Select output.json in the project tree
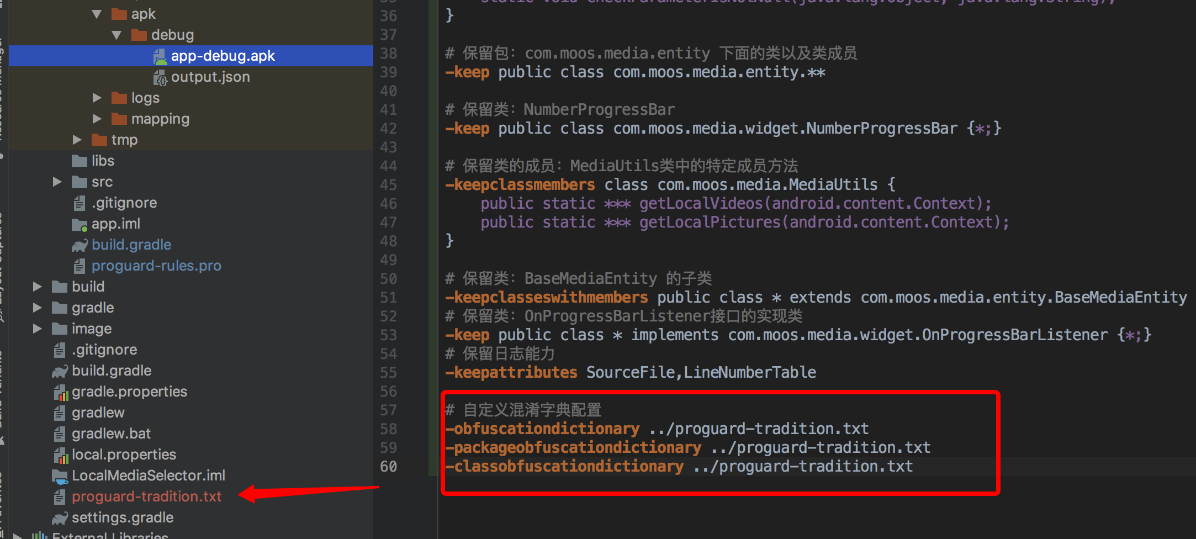1196x539 pixels. (x=210, y=77)
